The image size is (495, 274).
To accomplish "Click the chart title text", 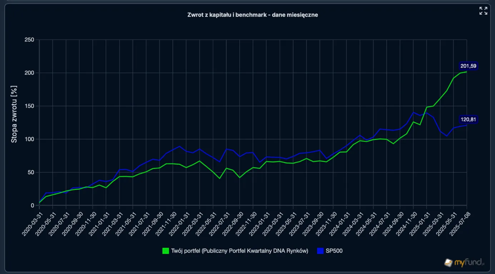I will pyautogui.click(x=252, y=15).
